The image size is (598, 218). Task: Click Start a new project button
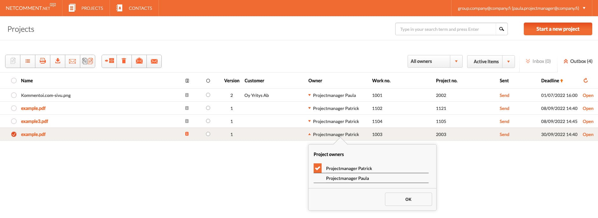tap(558, 29)
